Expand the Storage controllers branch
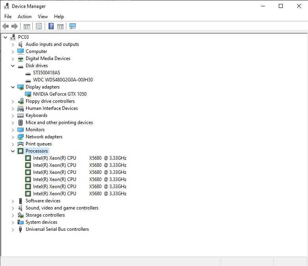Screen dimensions: 308x266 (13, 215)
